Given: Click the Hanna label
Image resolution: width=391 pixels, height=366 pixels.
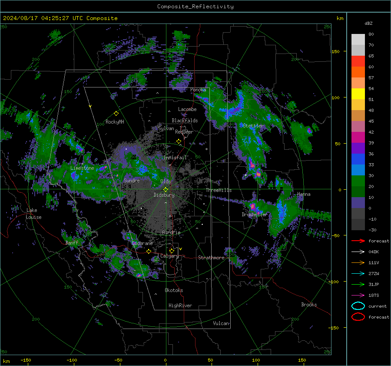Looking at the screenshot, I should pyautogui.click(x=304, y=194).
